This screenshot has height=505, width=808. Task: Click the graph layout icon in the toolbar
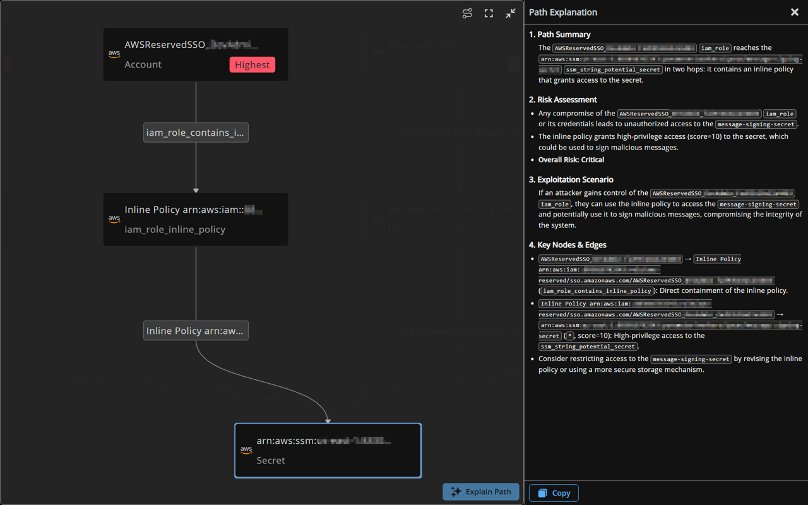(467, 13)
